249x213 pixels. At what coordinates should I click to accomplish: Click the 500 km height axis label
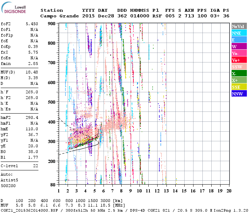click(x=52, y=102)
